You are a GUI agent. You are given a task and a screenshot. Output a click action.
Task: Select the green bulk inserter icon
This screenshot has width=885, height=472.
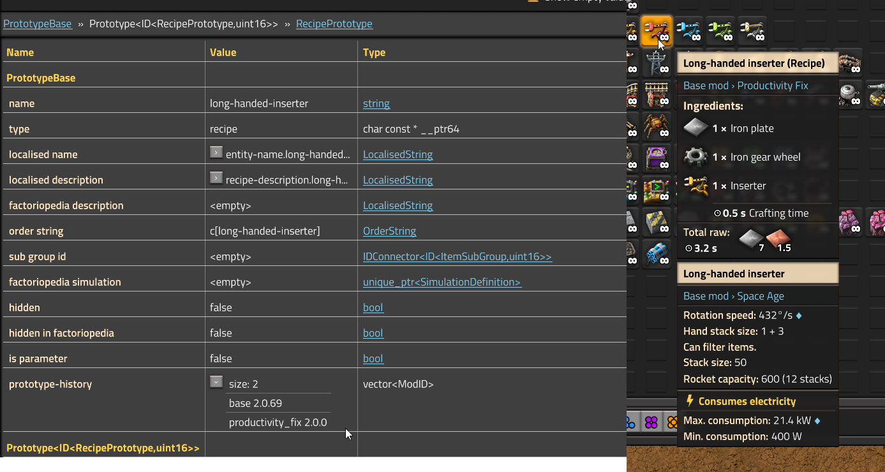[720, 31]
